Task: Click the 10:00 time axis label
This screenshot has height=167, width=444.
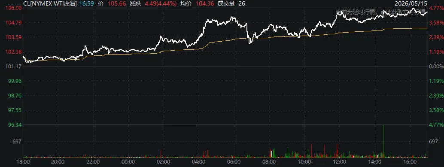Action: tap(304, 162)
